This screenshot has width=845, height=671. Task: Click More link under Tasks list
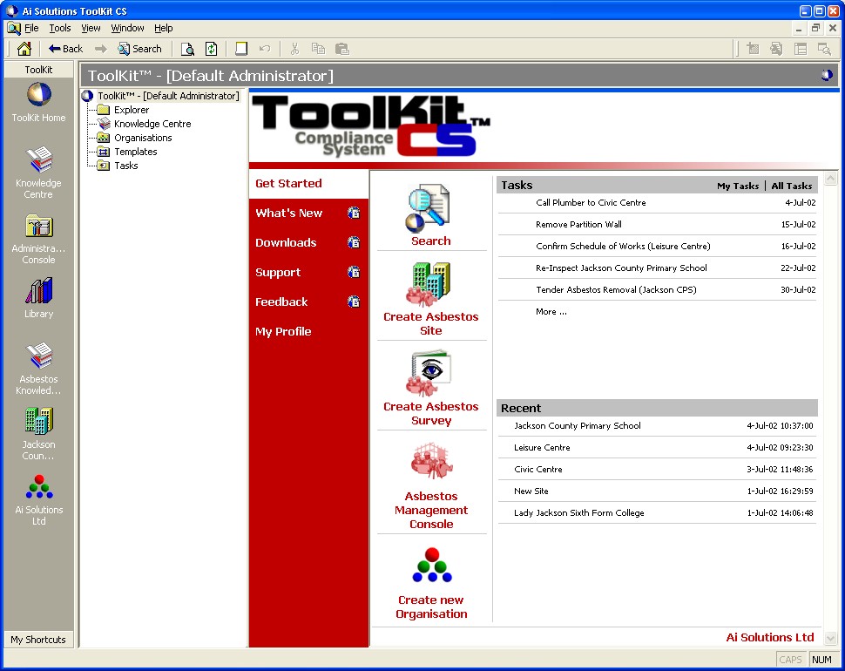551,312
